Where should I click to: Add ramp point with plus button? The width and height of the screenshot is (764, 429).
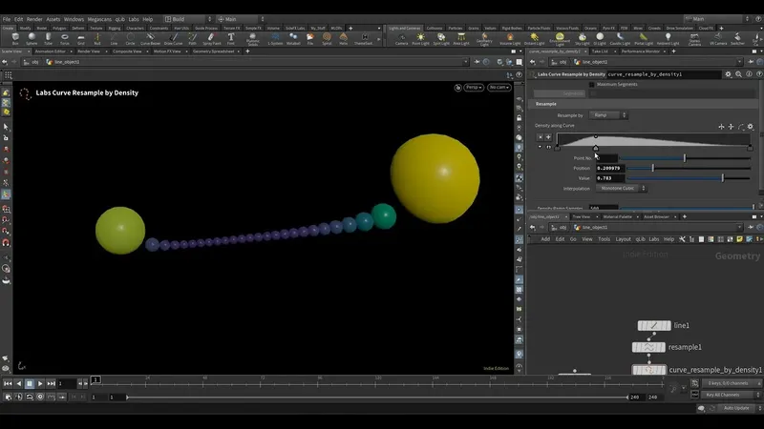coord(548,137)
